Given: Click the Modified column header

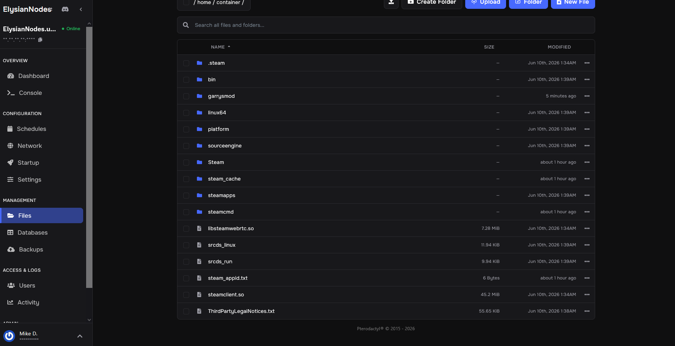Looking at the screenshot, I should pos(559,47).
